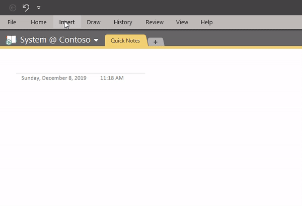Open the Insert ribbon tab
Image resolution: width=302 pixels, height=206 pixels.
click(x=67, y=22)
